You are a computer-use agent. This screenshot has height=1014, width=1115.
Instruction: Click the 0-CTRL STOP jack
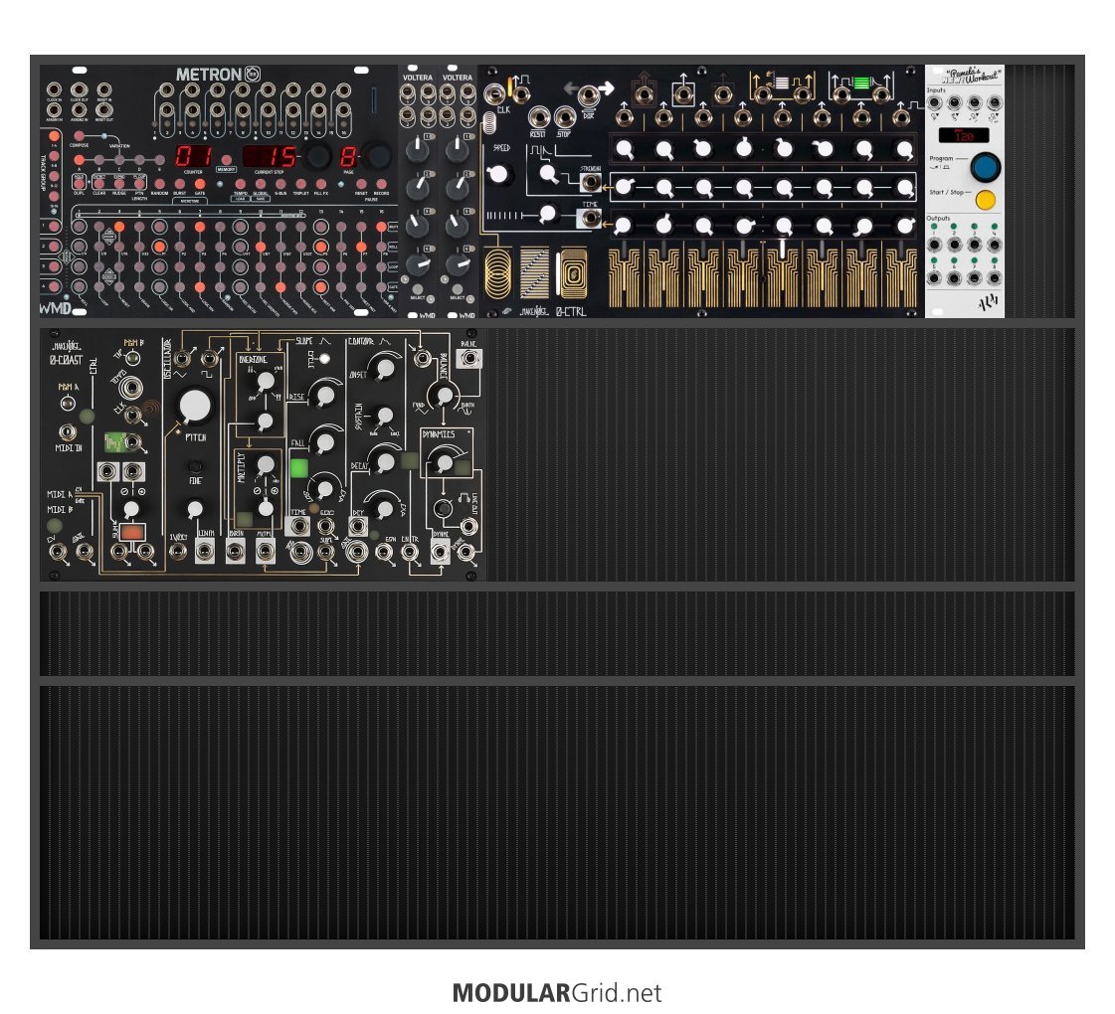(565, 117)
